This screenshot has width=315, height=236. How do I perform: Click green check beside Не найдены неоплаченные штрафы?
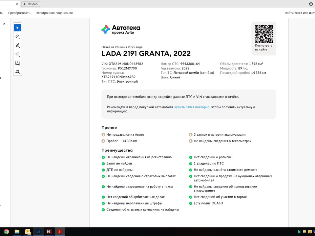click(103, 203)
